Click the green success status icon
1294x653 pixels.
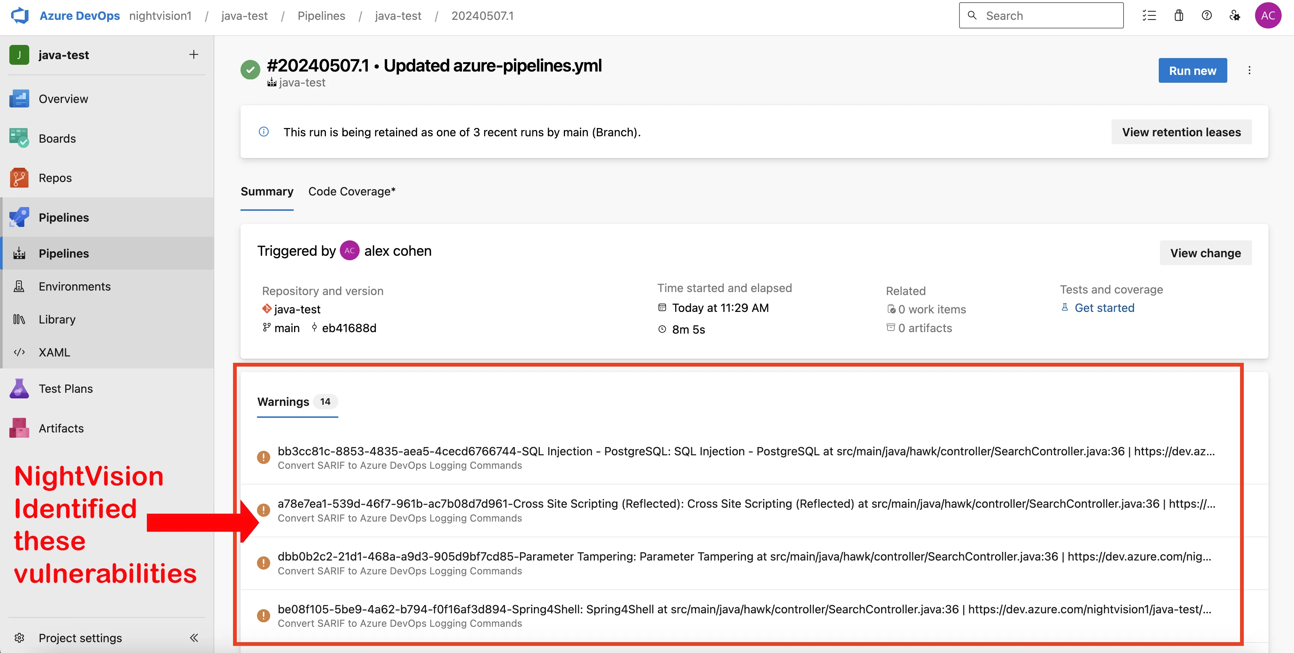coord(250,70)
